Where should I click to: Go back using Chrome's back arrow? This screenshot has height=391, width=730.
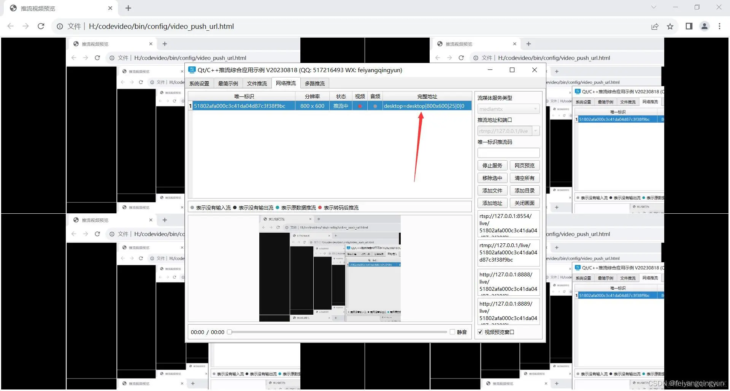[11, 26]
